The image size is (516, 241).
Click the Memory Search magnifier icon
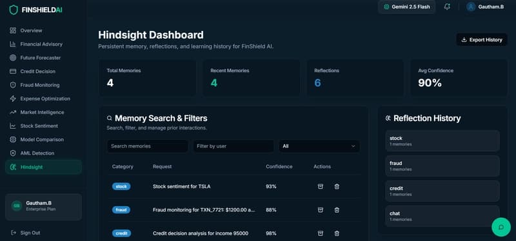pos(109,119)
